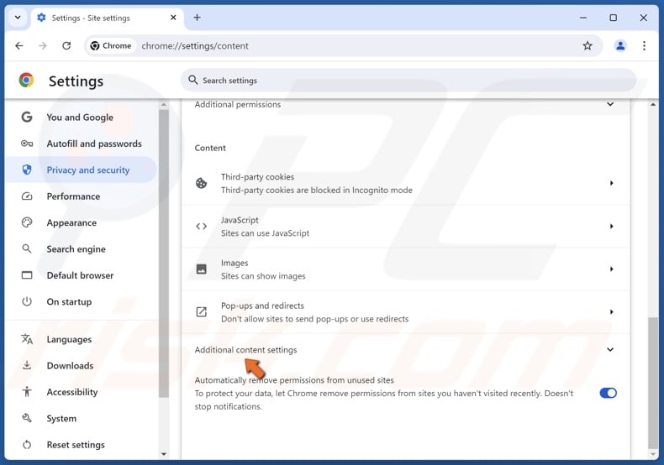
Task: Click the Chrome logo beside Settings
Action: (x=26, y=80)
